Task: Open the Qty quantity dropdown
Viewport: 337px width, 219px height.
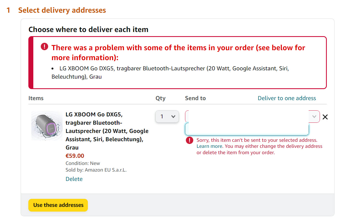Action: pos(167,117)
